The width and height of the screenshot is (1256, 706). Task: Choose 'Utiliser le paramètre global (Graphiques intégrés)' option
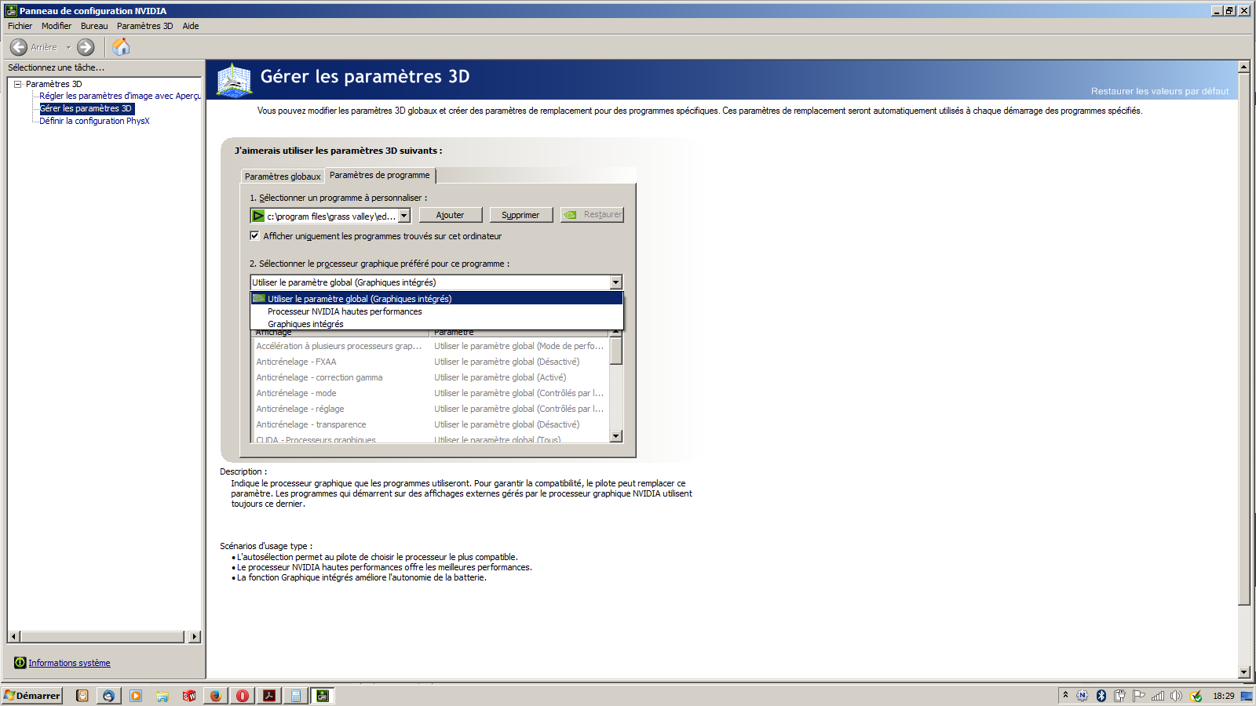coord(436,298)
